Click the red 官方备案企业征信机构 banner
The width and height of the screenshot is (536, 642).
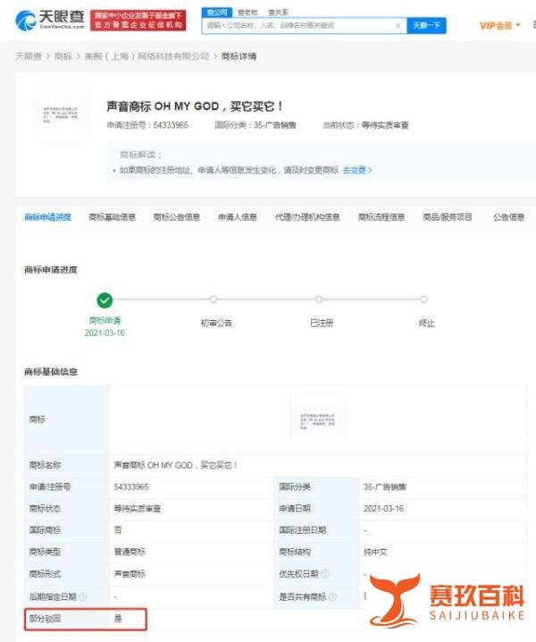click(x=138, y=21)
